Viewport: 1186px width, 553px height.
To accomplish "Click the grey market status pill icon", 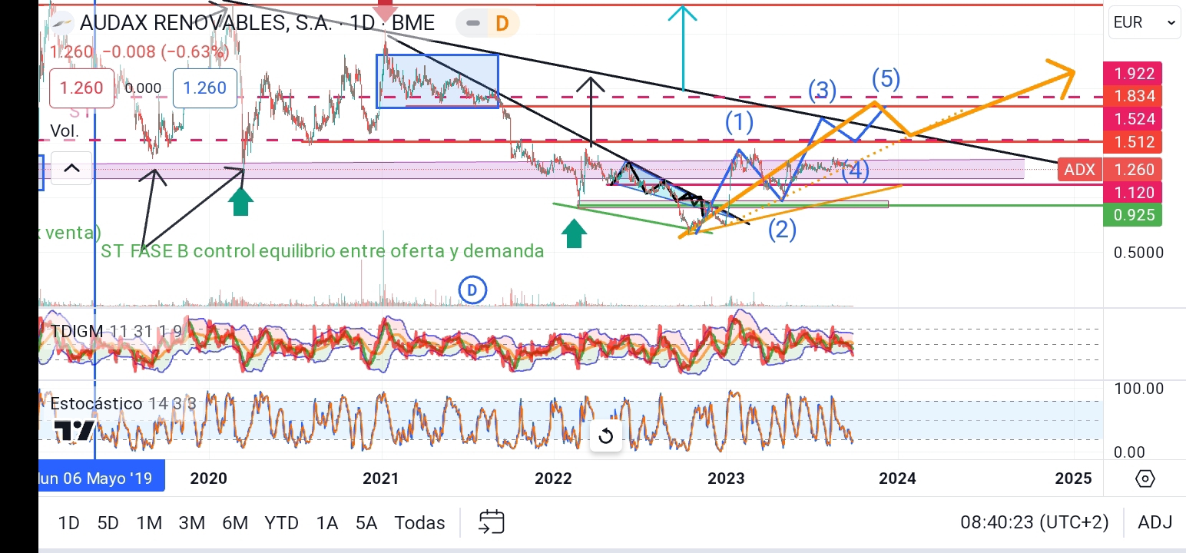I will tap(472, 23).
